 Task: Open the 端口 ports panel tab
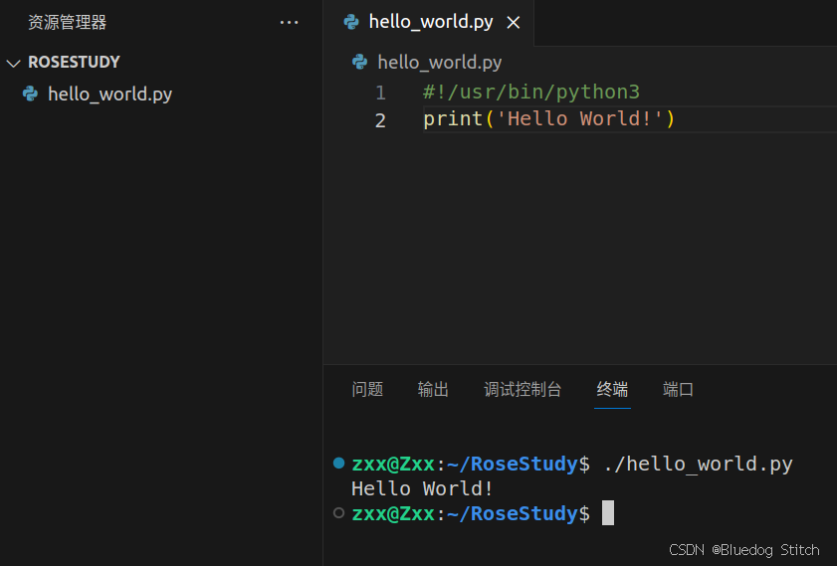pos(678,389)
